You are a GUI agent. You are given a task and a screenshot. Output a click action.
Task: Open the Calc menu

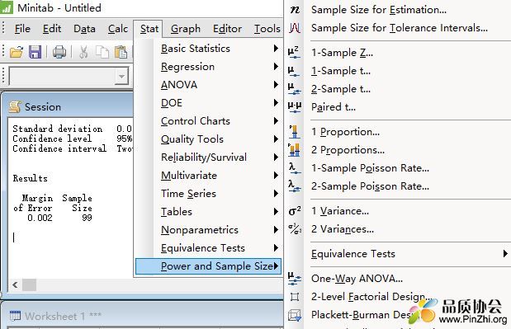pos(118,29)
